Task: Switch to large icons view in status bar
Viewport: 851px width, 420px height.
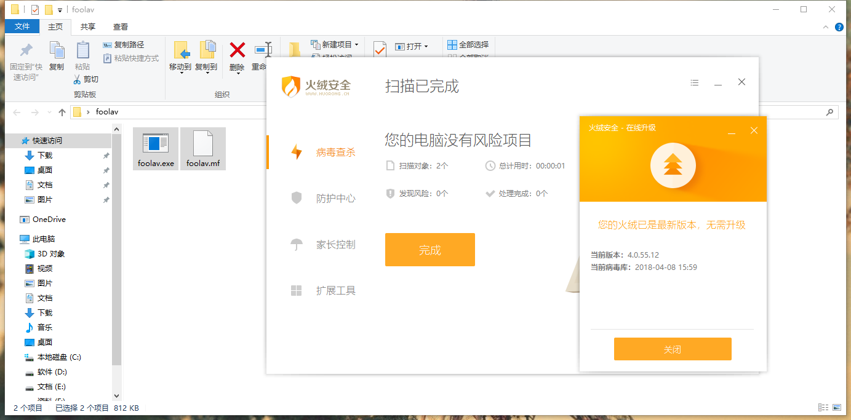Action: click(x=837, y=408)
